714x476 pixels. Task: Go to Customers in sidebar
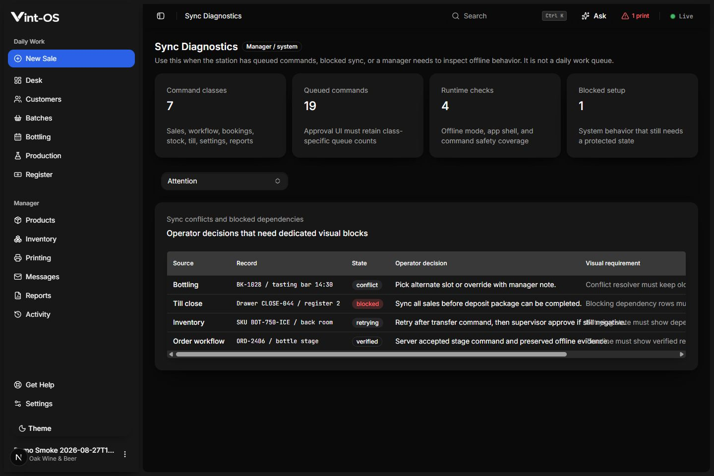[x=71, y=99]
